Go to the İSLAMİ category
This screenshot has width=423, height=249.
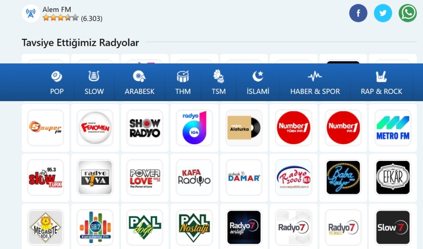(258, 82)
